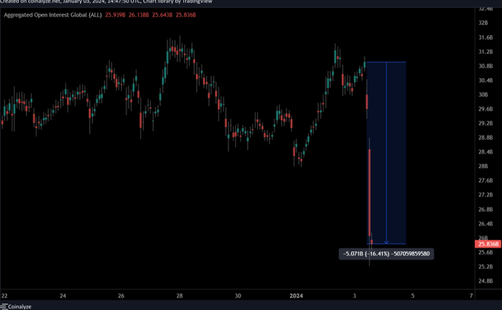Click the large red liquidation candle body
This screenshot has width=502, height=310.
(x=370, y=191)
